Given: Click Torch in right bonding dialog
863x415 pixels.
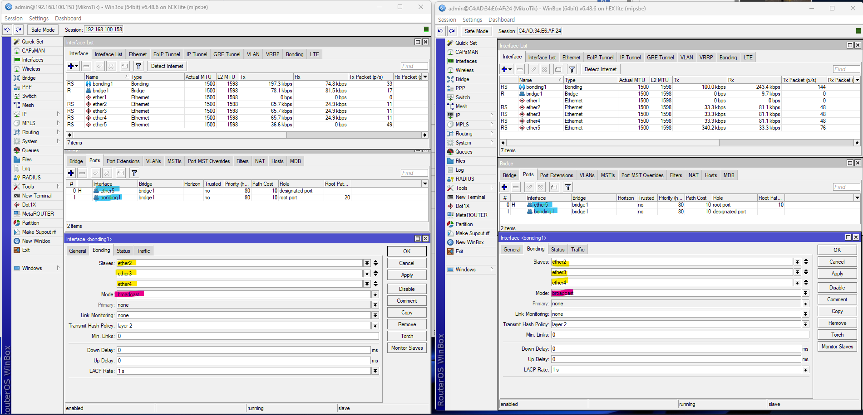Looking at the screenshot, I should 837,335.
